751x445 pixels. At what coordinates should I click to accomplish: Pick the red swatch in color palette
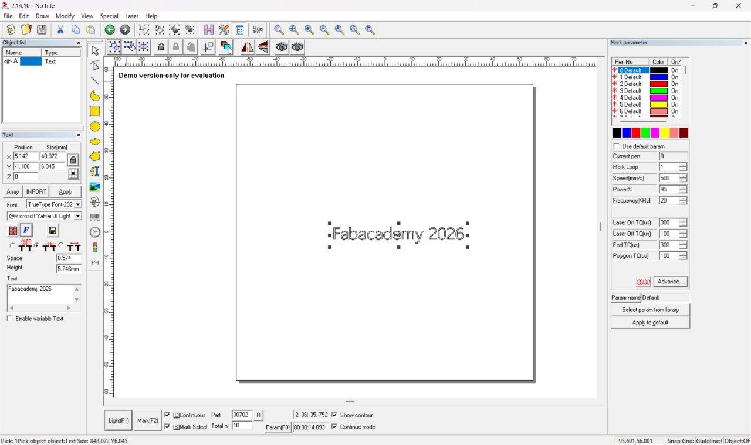coord(635,133)
